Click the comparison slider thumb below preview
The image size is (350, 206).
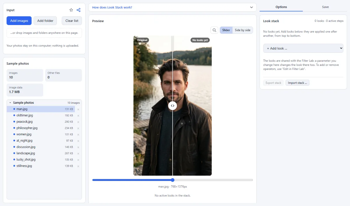pyautogui.click(x=173, y=180)
